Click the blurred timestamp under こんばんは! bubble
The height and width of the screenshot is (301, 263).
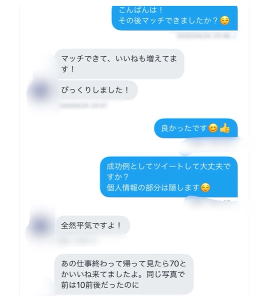click(x=206, y=35)
